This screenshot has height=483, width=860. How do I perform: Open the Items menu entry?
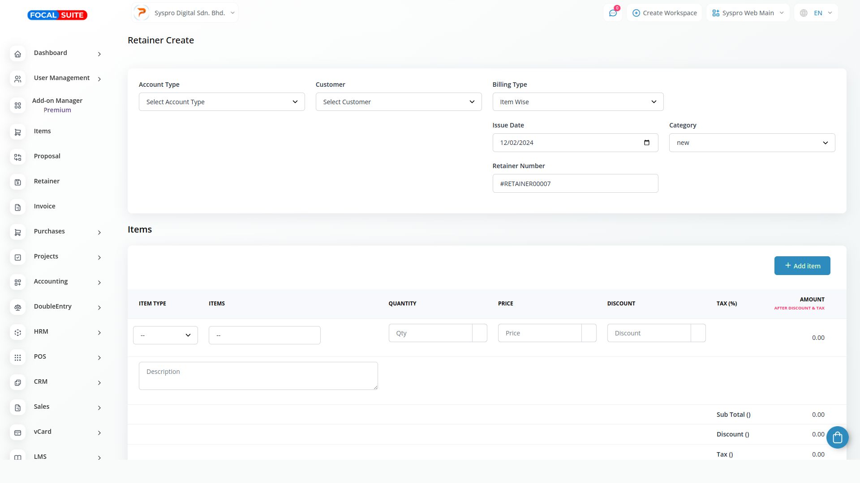point(42,131)
